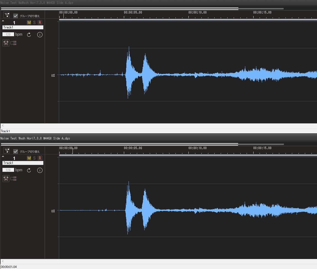317x269 pixels.
Task: Click the top horizontal scrollbar left arrow
Action: 3,126
